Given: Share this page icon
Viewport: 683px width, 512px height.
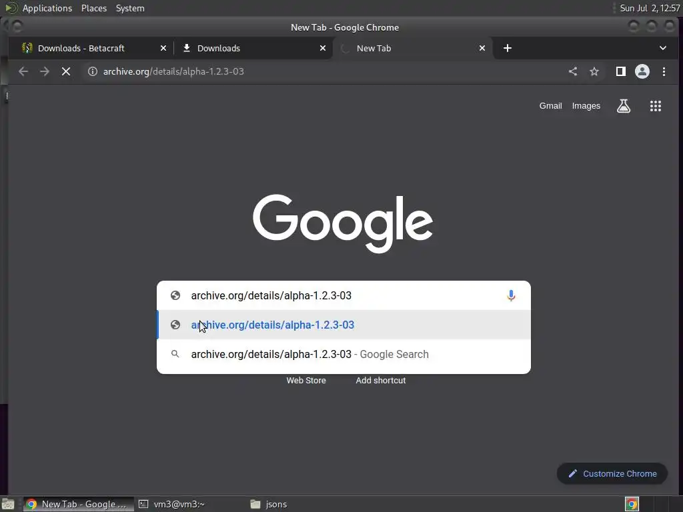Looking at the screenshot, I should pyautogui.click(x=573, y=71).
